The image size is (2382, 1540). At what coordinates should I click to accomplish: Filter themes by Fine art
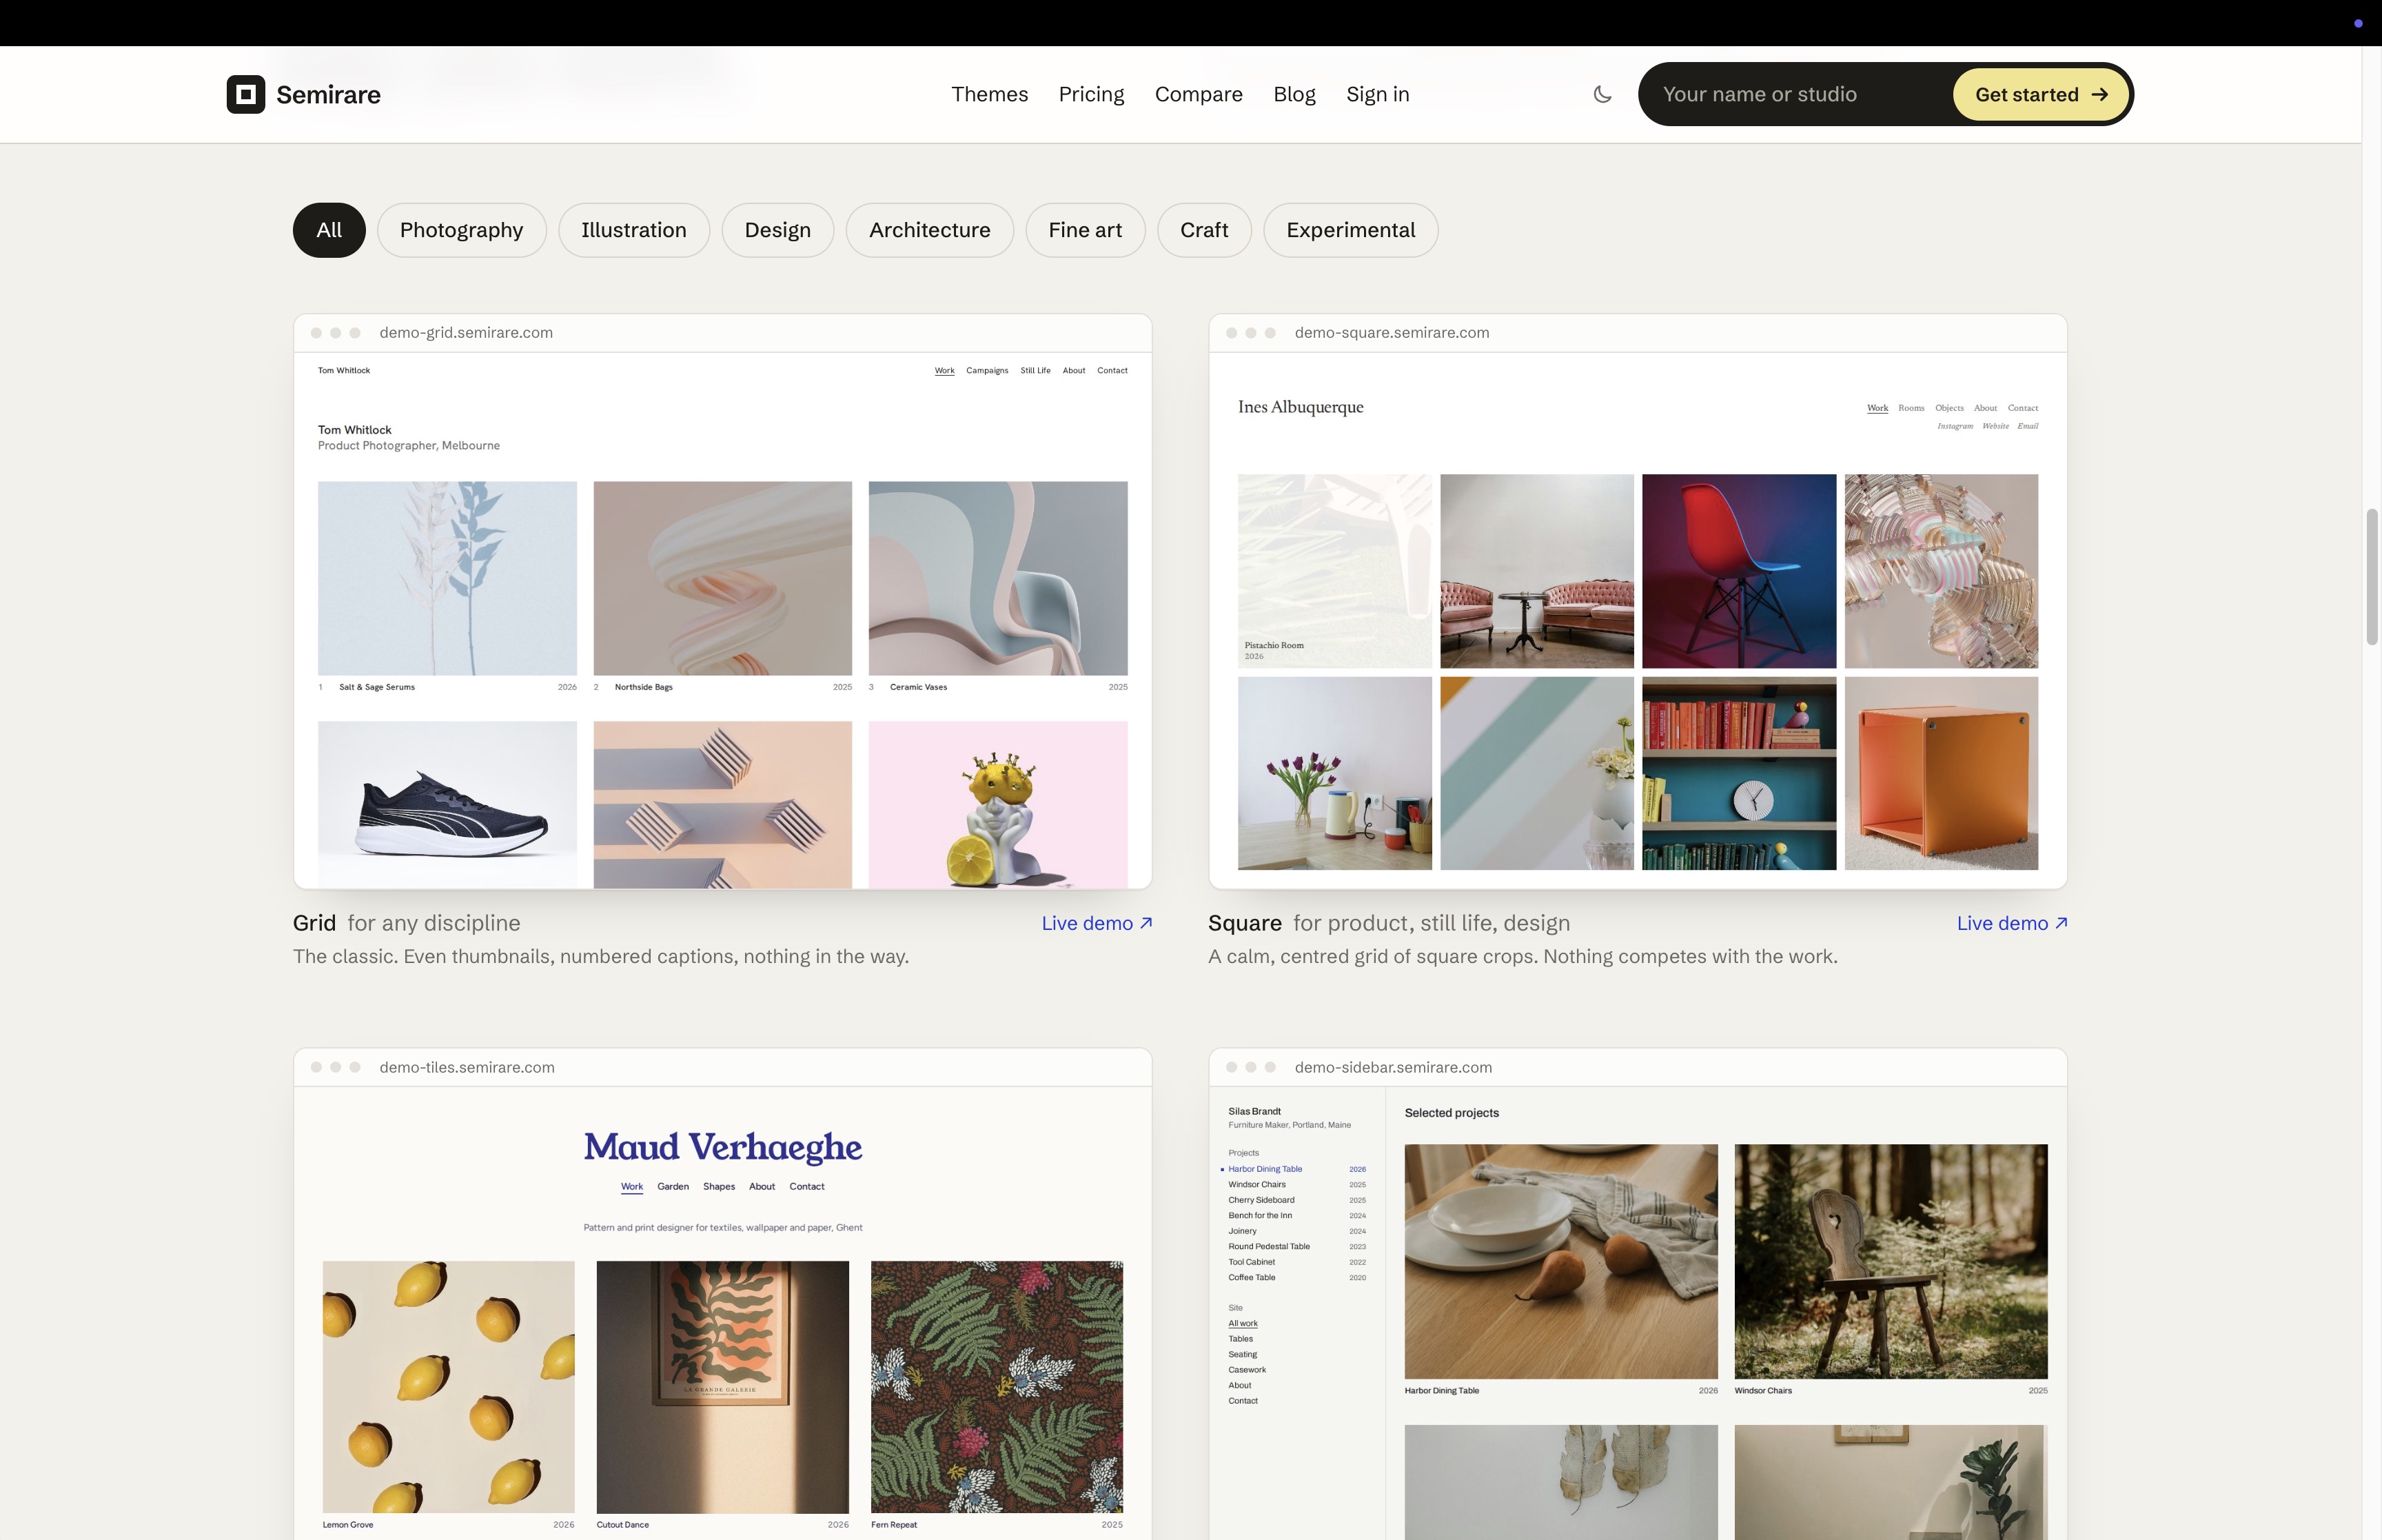point(1086,230)
